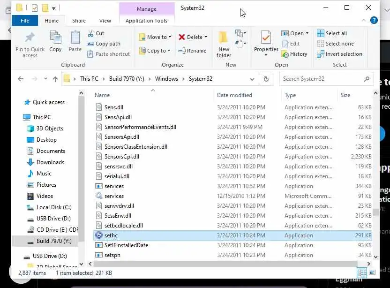Viewport: 390px width, 288px height.
Task: Click the Copy icon in Clipboard group
Action: [55, 38]
